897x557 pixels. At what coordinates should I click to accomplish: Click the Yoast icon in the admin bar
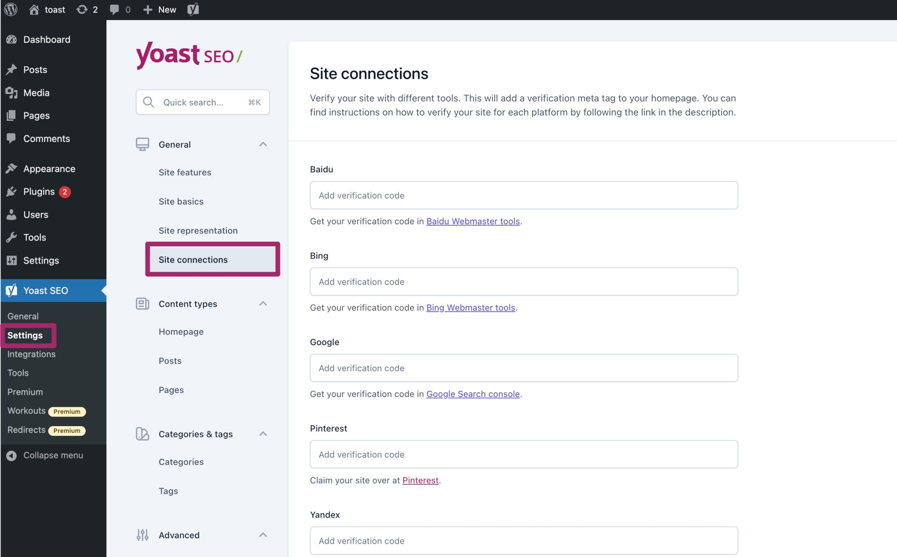[192, 9]
